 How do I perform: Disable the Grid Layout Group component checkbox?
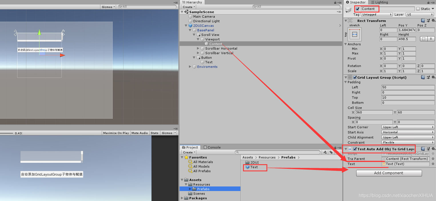click(x=355, y=77)
